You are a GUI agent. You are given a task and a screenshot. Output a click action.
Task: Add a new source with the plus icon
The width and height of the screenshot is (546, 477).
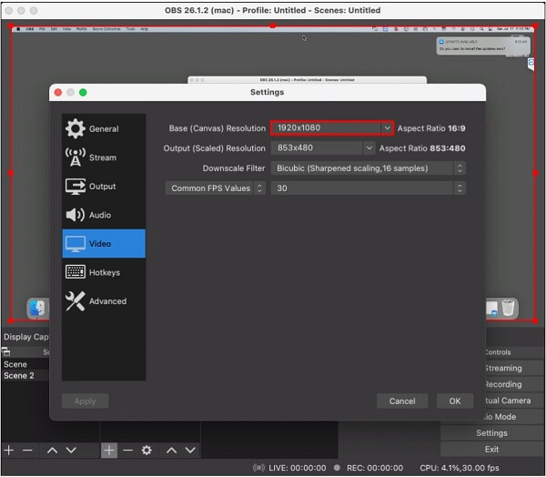pyautogui.click(x=109, y=451)
